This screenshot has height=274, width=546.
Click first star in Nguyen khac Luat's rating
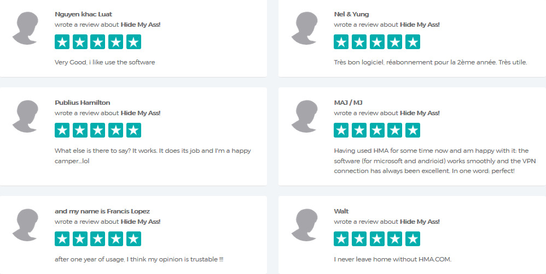62,42
